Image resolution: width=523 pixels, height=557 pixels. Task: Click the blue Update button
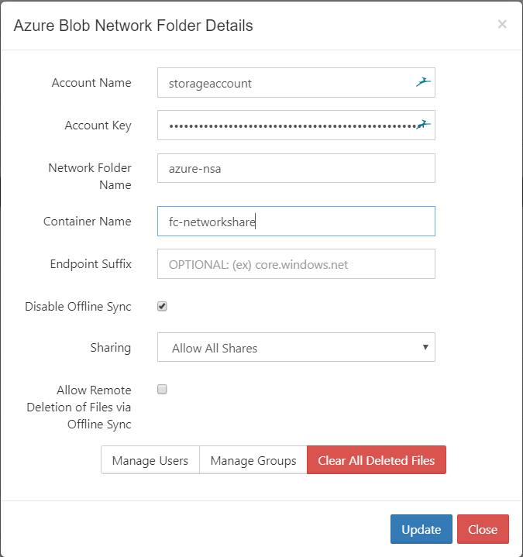tap(421, 529)
